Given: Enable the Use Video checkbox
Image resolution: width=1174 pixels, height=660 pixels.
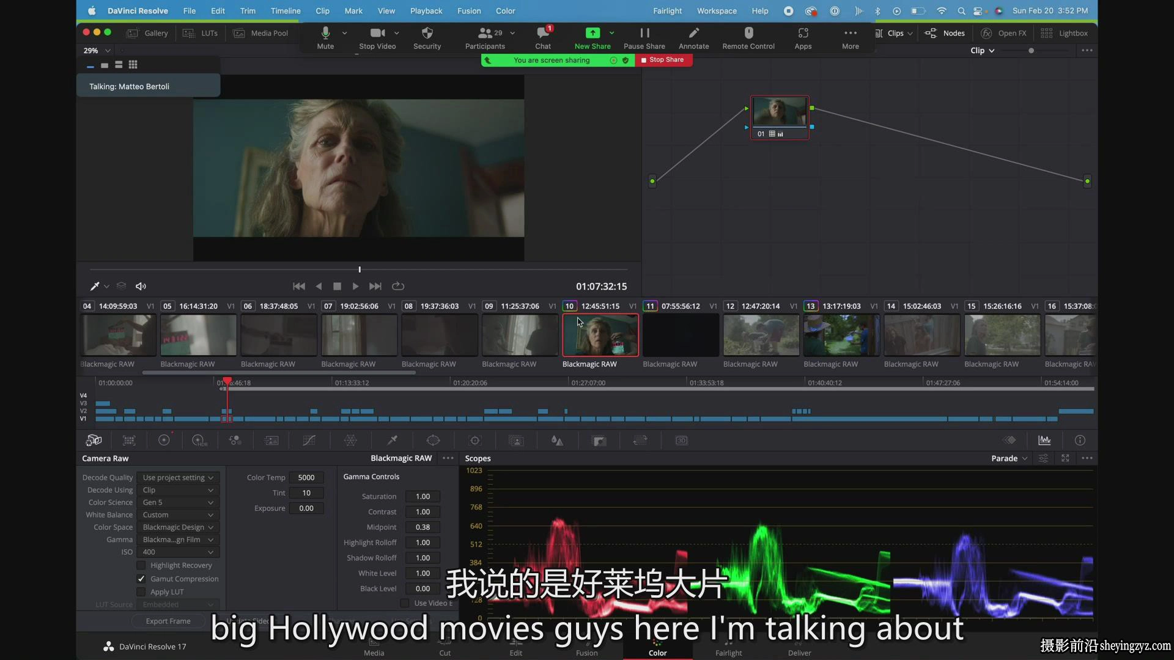Looking at the screenshot, I should click(405, 603).
